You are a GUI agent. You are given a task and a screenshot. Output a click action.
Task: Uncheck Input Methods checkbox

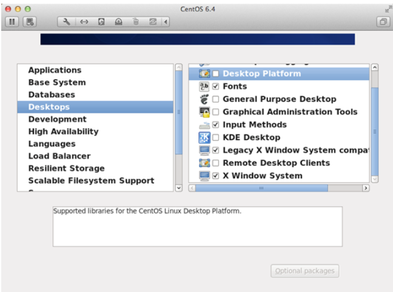(x=215, y=125)
